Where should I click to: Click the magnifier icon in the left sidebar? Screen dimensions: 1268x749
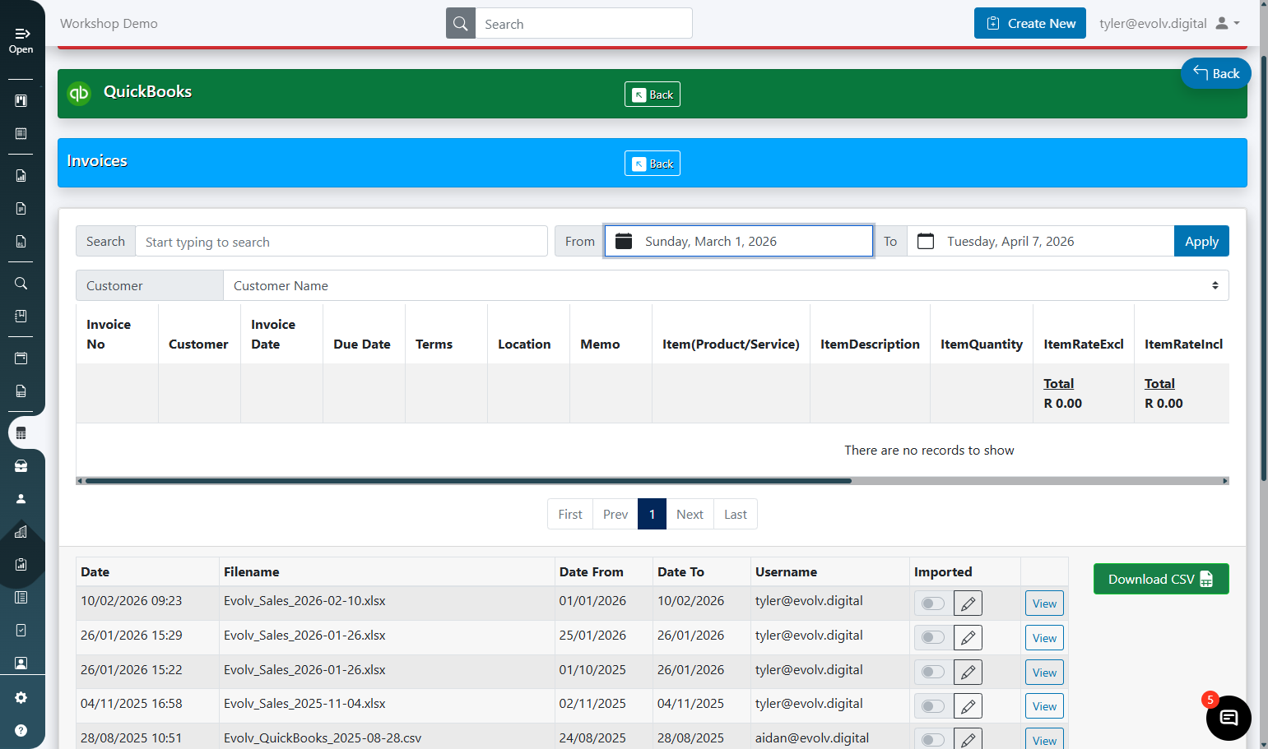[21, 284]
